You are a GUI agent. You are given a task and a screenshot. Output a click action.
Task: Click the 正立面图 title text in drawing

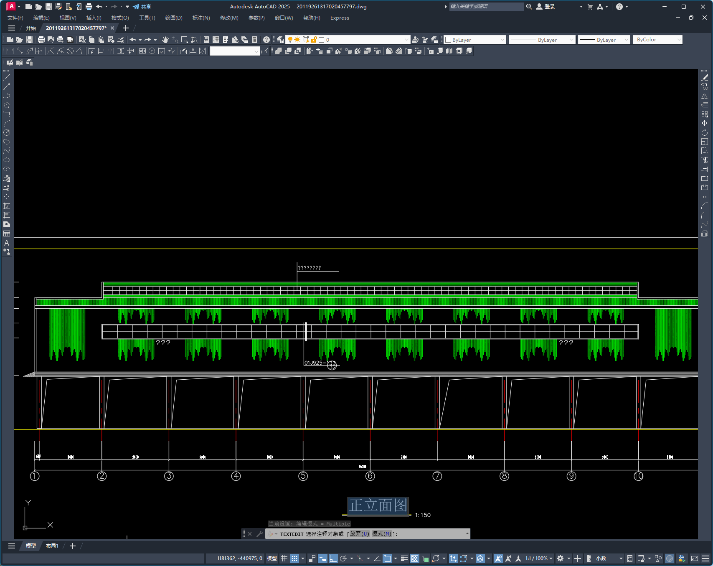pyautogui.click(x=378, y=505)
